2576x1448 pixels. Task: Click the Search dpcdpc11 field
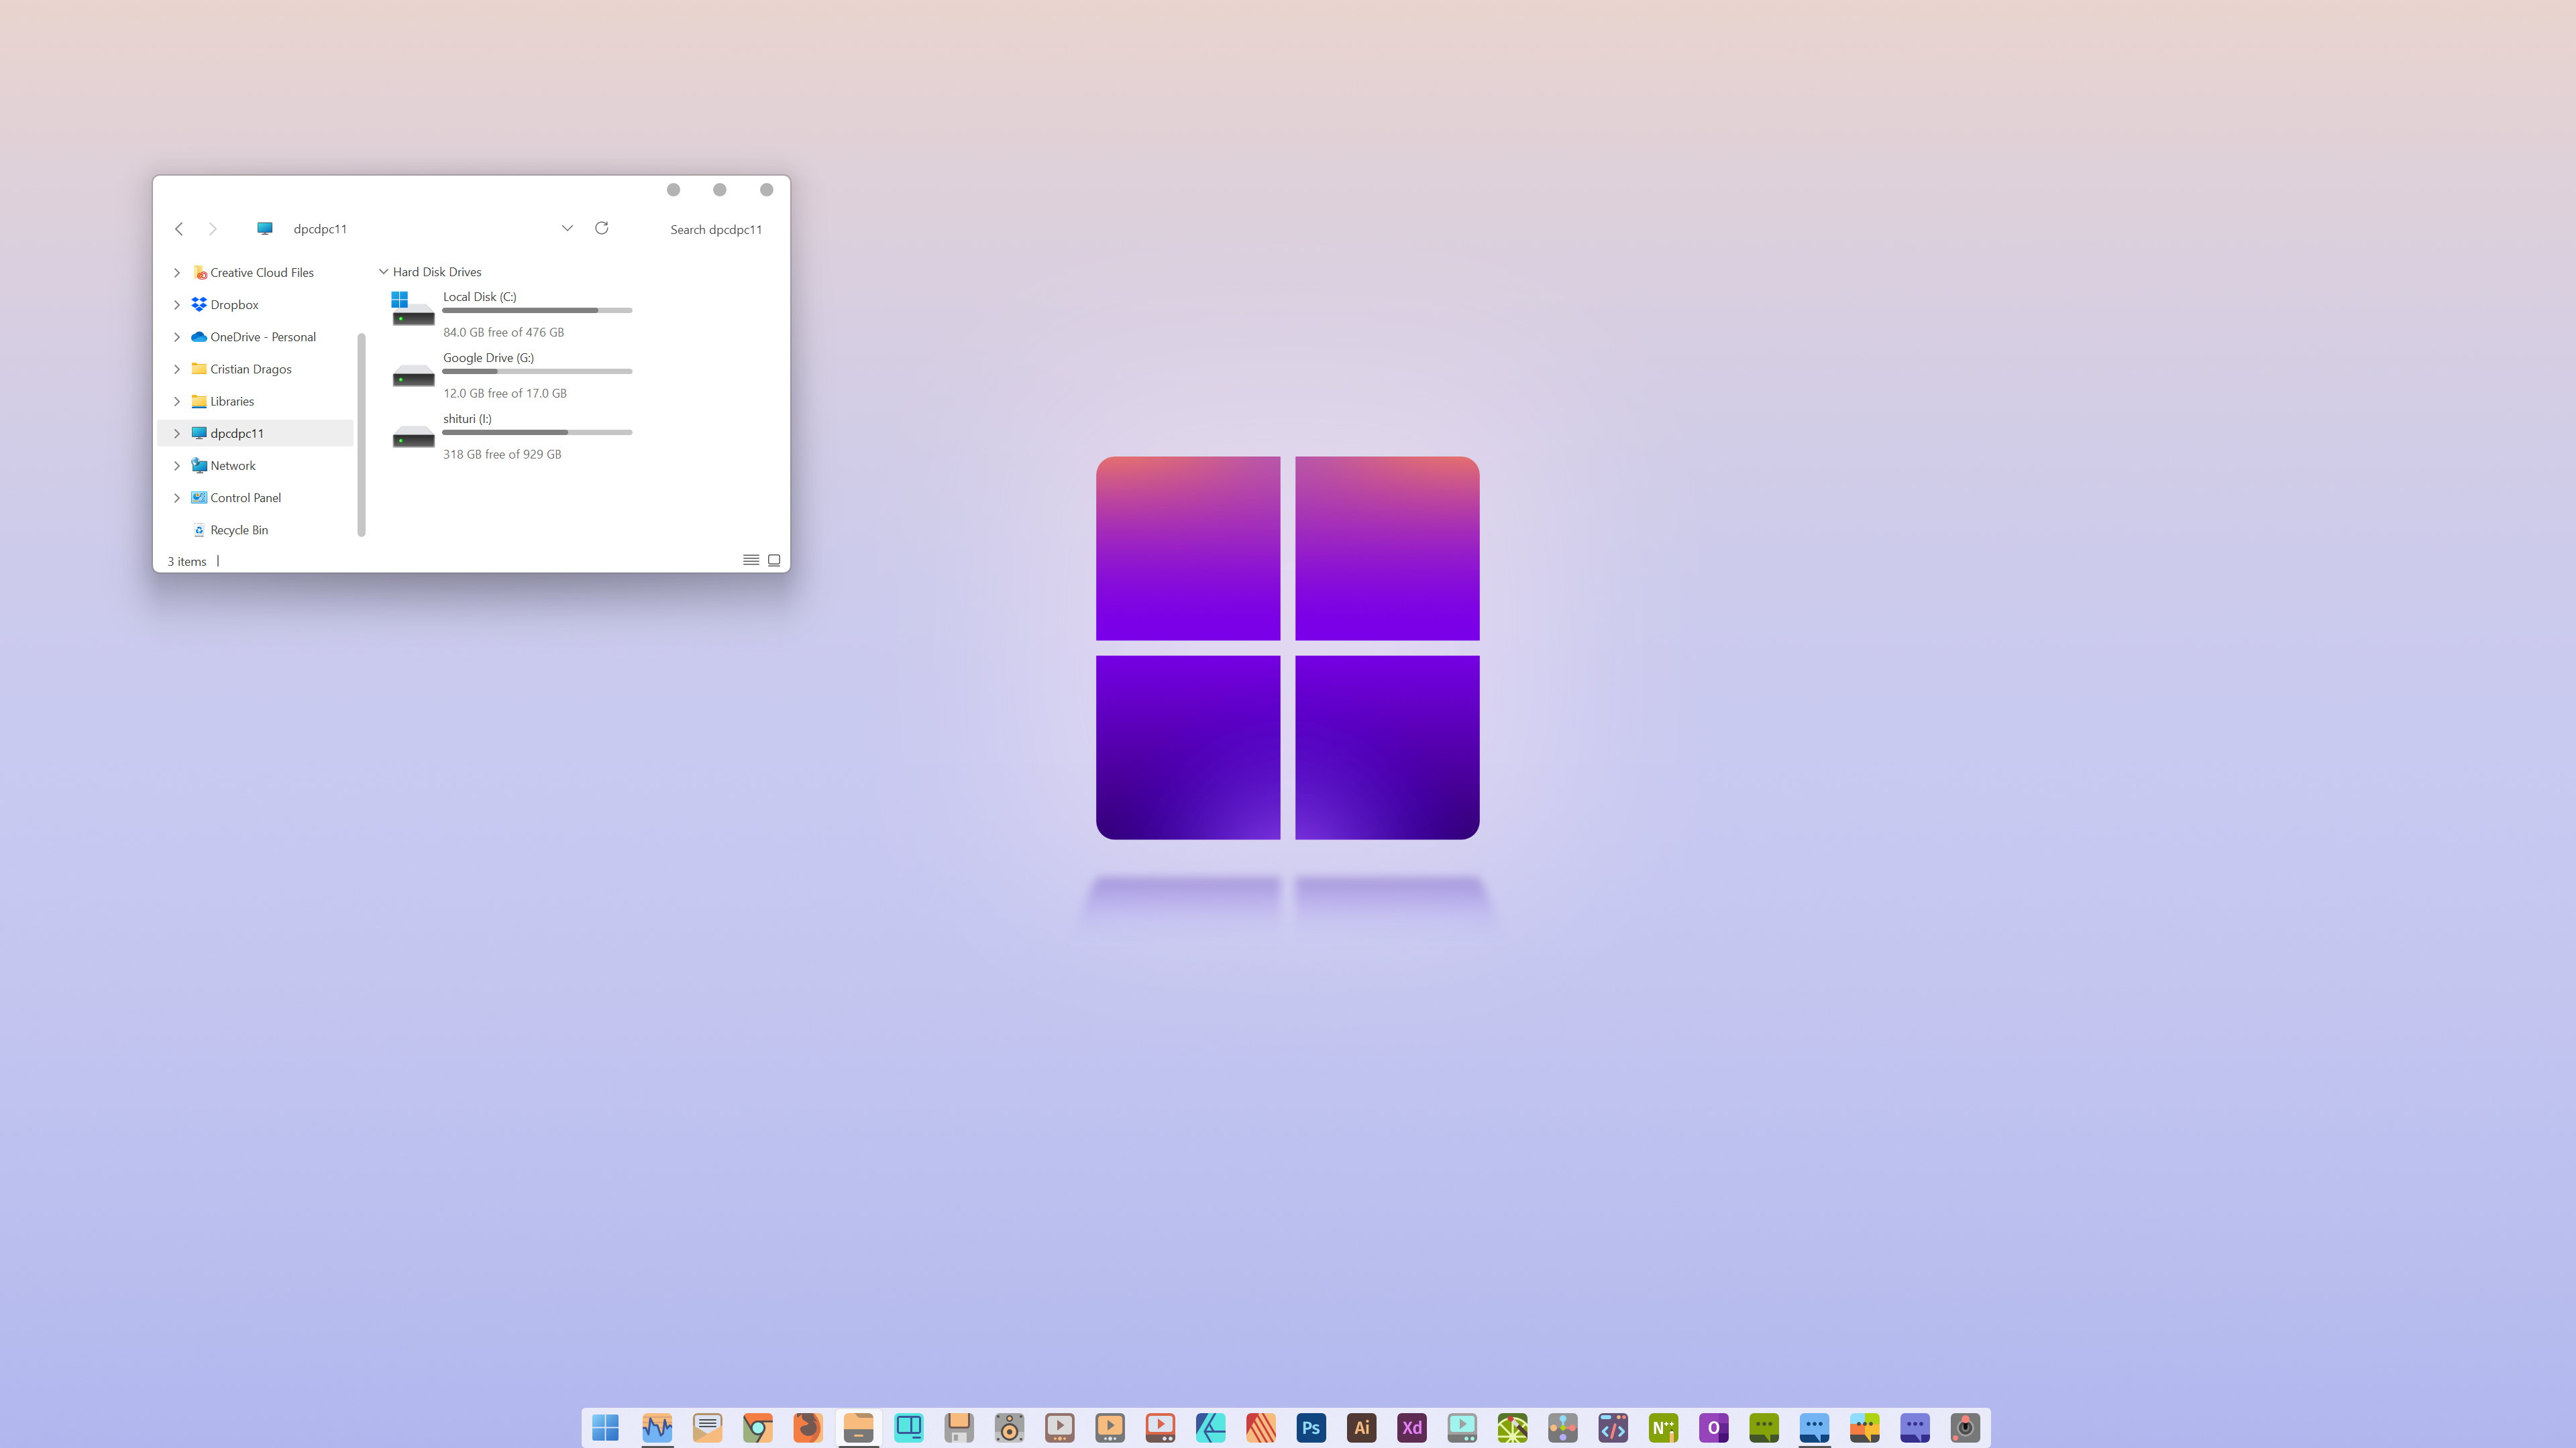click(716, 229)
